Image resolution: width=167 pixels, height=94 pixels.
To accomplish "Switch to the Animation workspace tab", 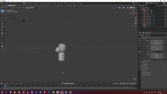I will pyautogui.click(x=60, y=3).
